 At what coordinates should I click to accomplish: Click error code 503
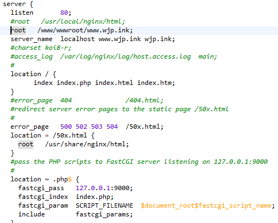coord(97,127)
